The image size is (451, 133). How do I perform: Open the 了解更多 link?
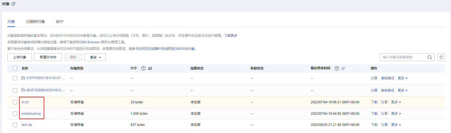tap(231, 36)
